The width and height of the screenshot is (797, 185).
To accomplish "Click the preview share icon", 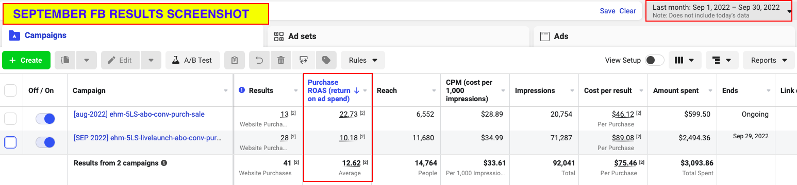I will (303, 60).
